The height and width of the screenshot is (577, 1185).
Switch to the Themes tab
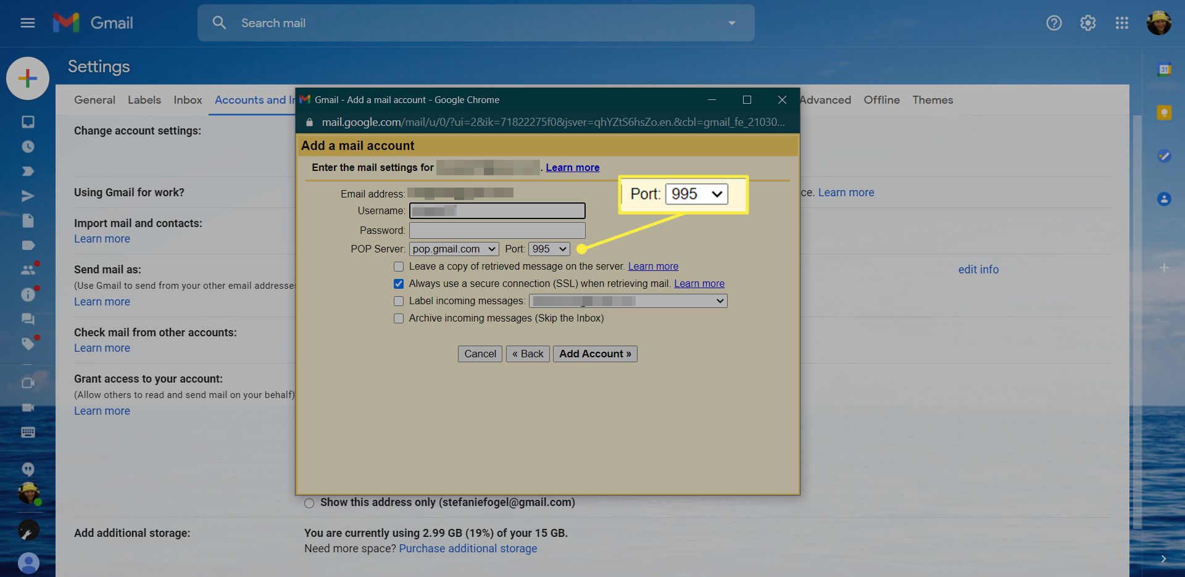pos(932,100)
